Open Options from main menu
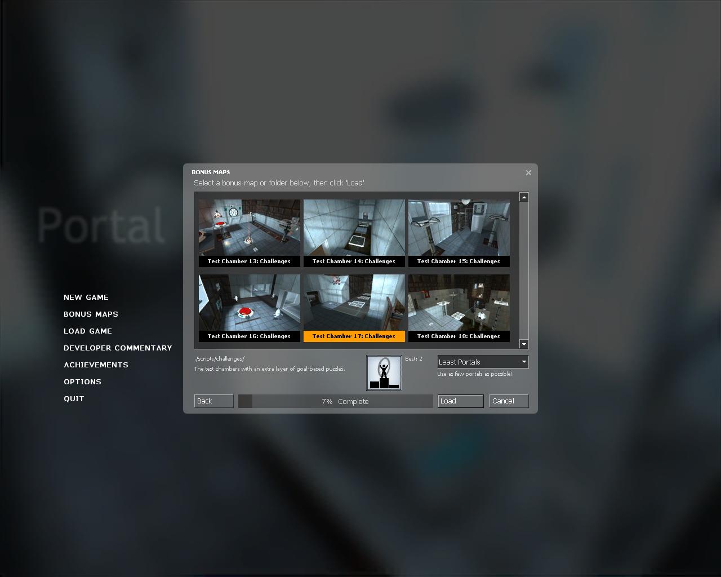The width and height of the screenshot is (721, 577). [82, 382]
